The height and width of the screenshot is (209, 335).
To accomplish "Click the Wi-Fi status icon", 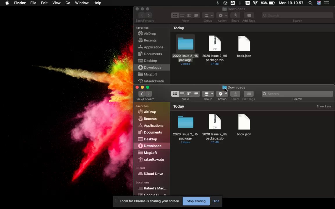I will pyautogui.click(x=255, y=3).
